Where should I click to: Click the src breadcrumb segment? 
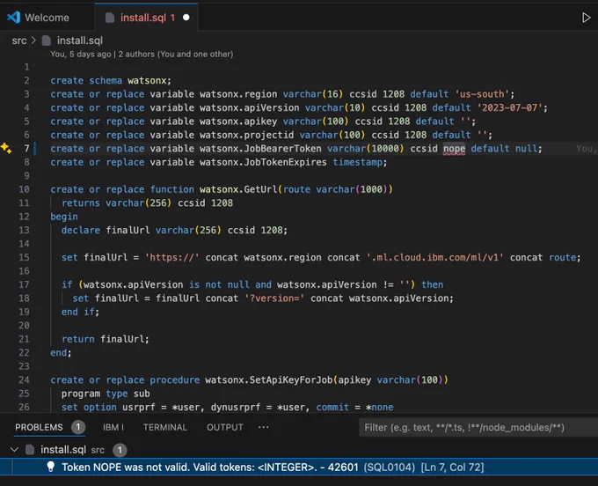point(19,40)
